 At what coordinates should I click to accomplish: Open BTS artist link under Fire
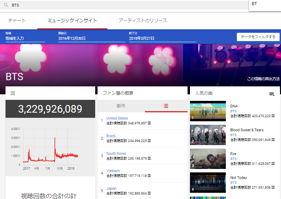(233, 159)
